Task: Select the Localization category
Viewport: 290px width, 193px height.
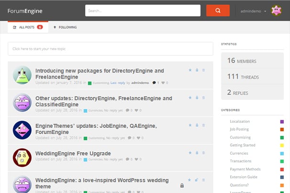Action: 240,121
